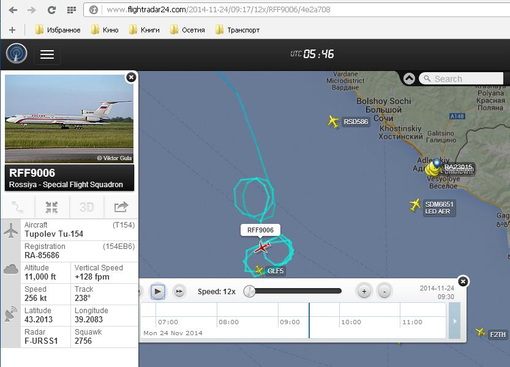Open the Избранное bookmarks folder
The height and width of the screenshot is (367, 510).
coord(58,30)
